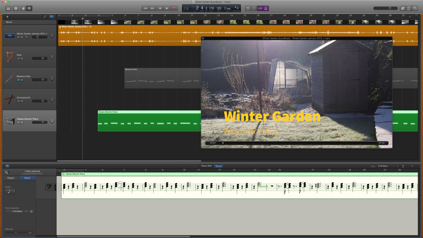The image size is (423, 238).
Task: Unmute the Bassoon Solo track
Action: [18, 80]
